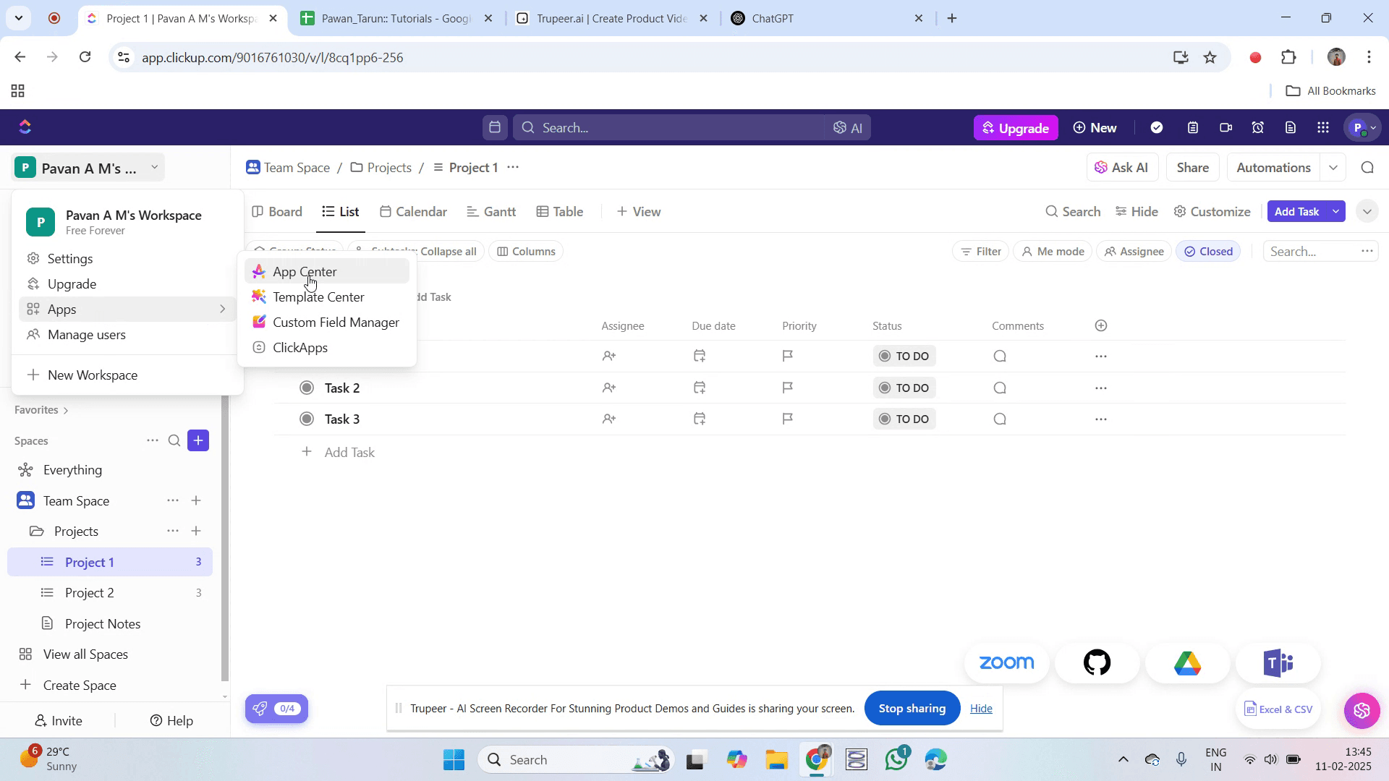Screen dimensions: 1389x781
Task: Enable Me mode filter
Action: 1053,252
